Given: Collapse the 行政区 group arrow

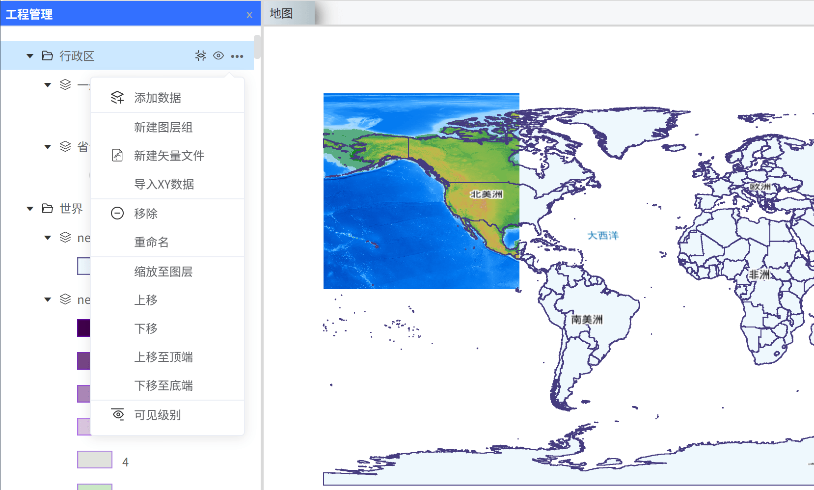Looking at the screenshot, I should pyautogui.click(x=30, y=55).
